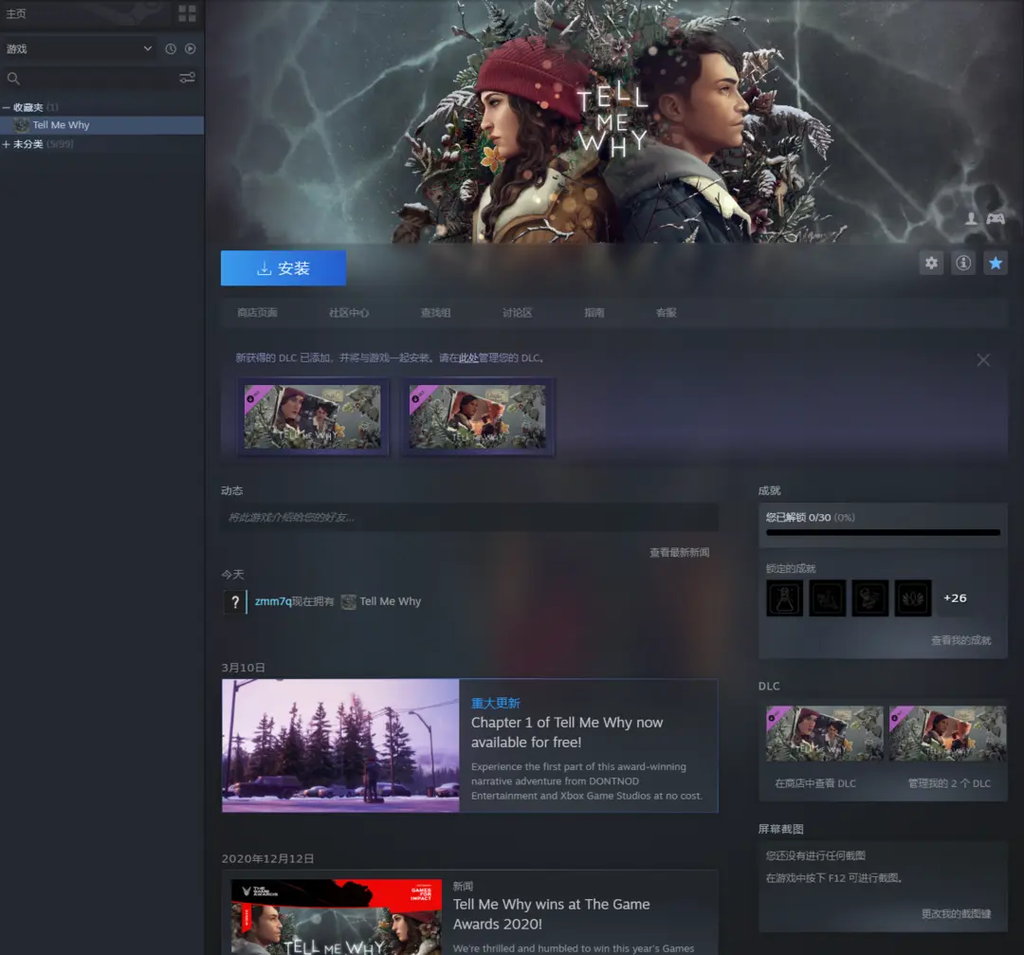This screenshot has width=1024, height=955.
Task: Open the 社区中心 tab
Action: coord(349,313)
